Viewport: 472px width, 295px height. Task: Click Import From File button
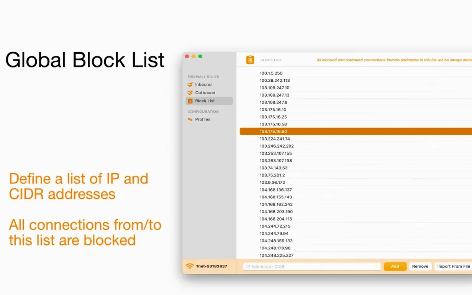pos(454,266)
